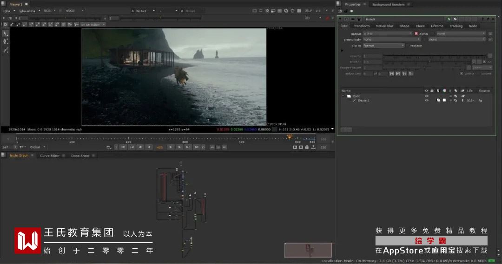Toggle the locked checkbox in Roto panel
The width and height of the screenshot is (502, 264).
tap(478, 74)
